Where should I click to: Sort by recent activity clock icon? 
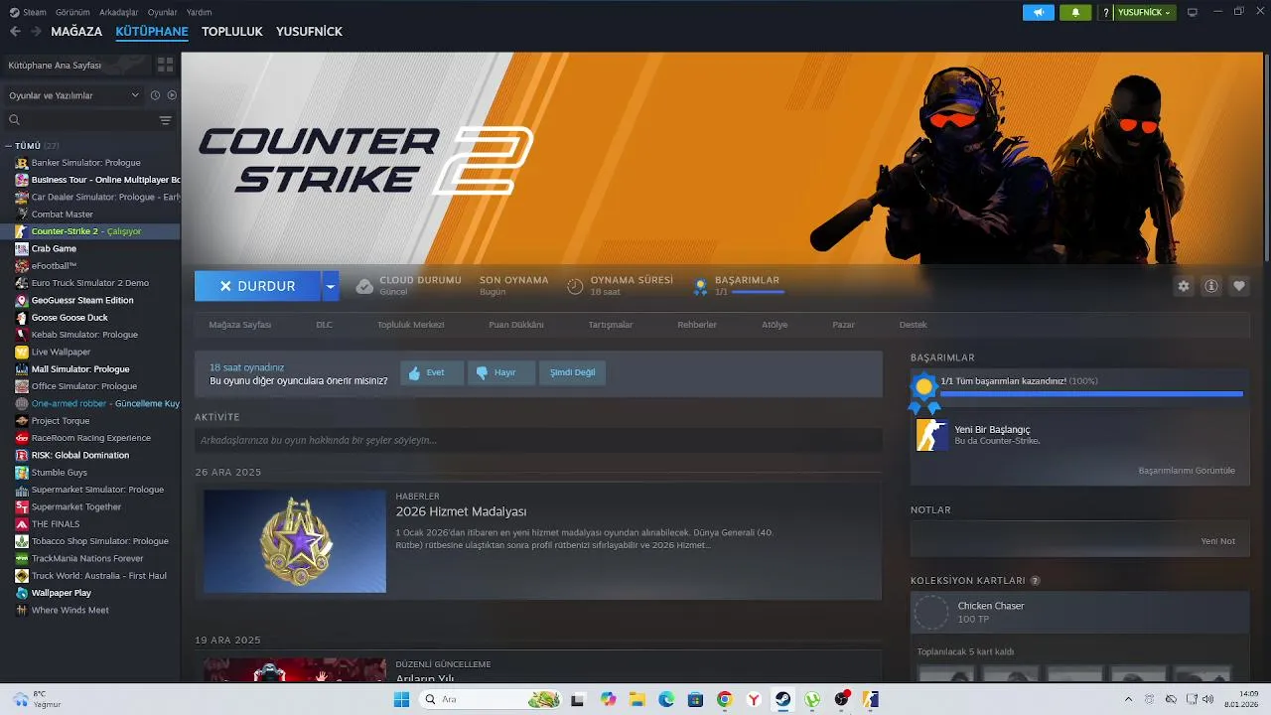click(155, 95)
